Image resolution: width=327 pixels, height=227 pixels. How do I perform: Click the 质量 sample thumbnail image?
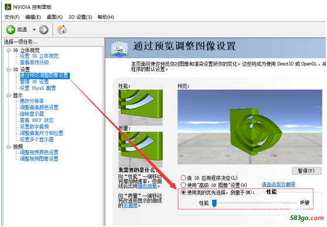click(x=141, y=149)
